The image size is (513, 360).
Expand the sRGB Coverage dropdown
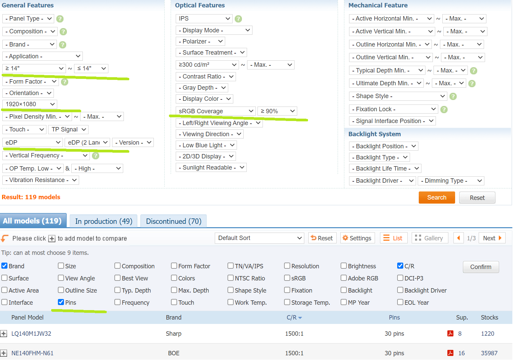(216, 111)
